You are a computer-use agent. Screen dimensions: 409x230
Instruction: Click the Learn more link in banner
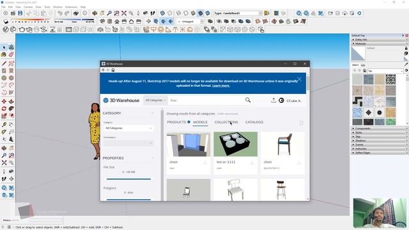(221, 86)
